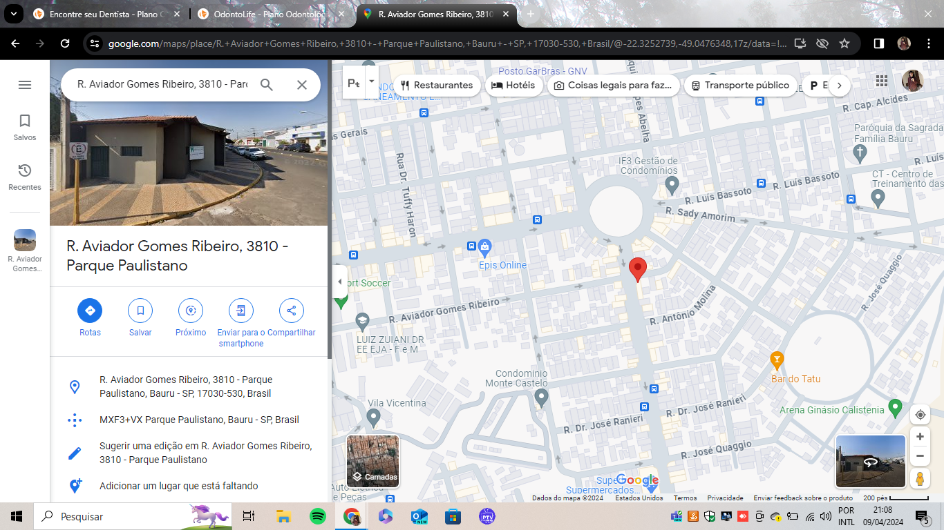Open File Explorer from the taskbar
The width and height of the screenshot is (944, 530).
(x=283, y=516)
